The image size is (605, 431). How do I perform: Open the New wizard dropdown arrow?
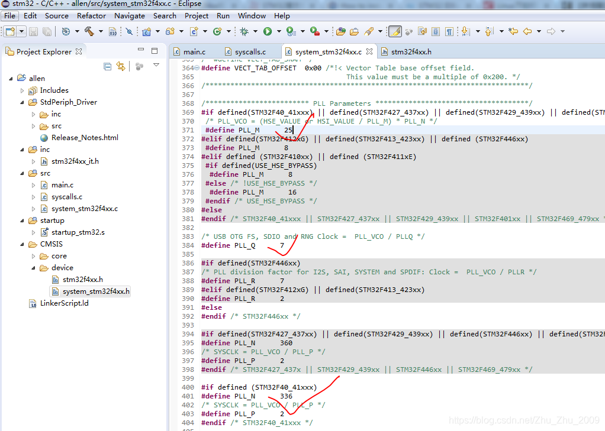coord(21,31)
